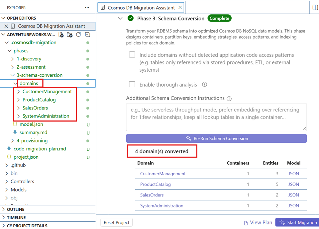Screen dimensions: 319x229
Task: Open SystemAdministration domain link in table
Action: coord(162,206)
